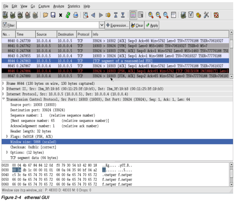This screenshot has width=239, height=204.
Task: Click the zoom in magnifier icon
Action: [x=150, y=15]
